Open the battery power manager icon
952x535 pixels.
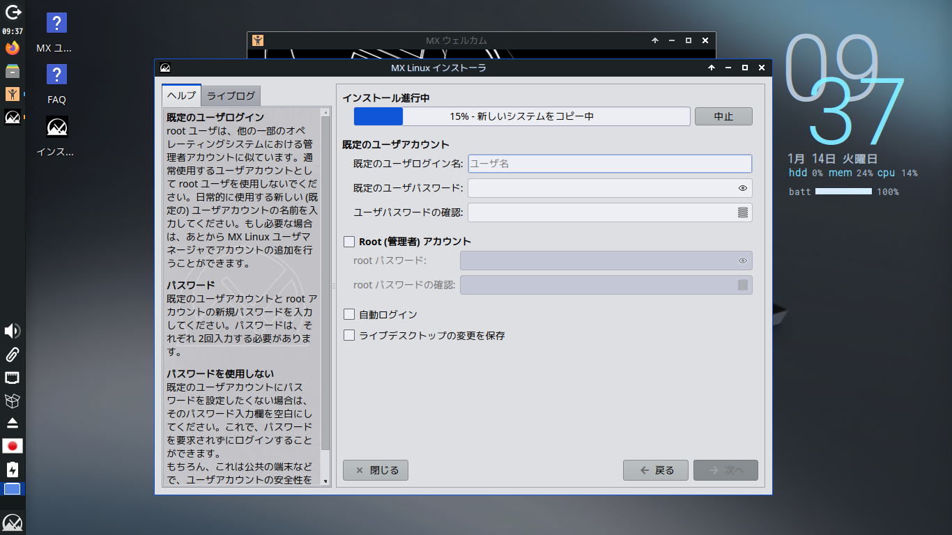pyautogui.click(x=13, y=469)
